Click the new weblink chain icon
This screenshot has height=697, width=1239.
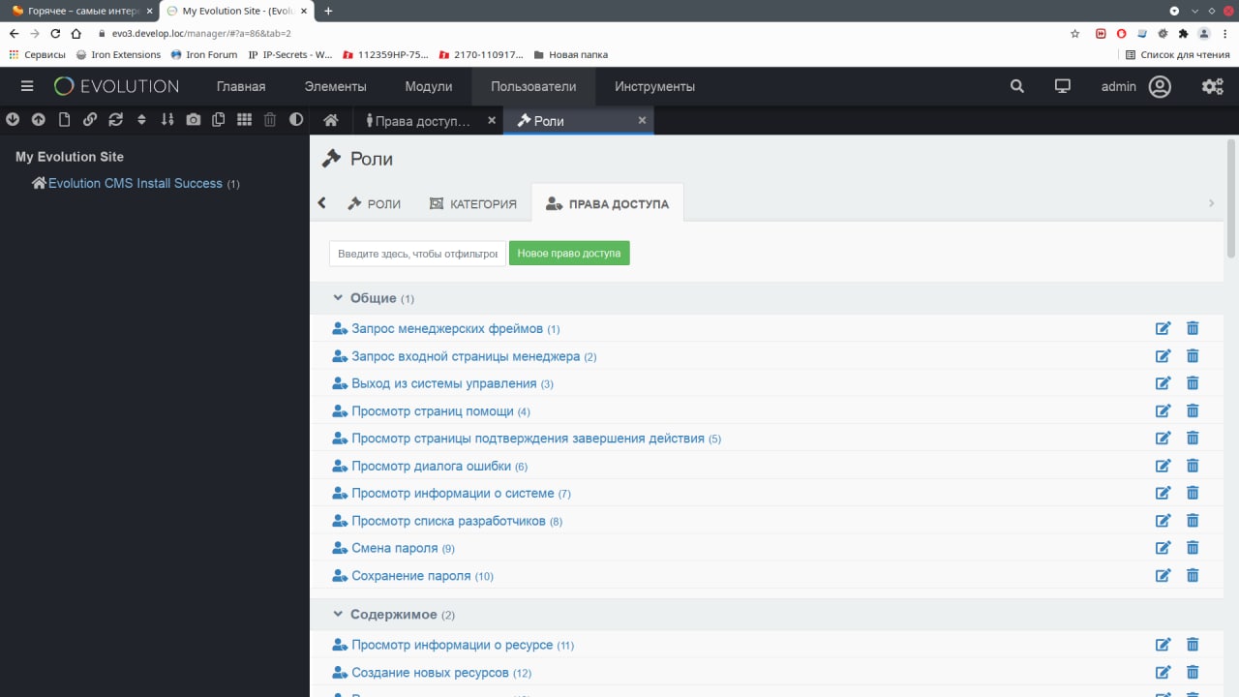pos(90,120)
